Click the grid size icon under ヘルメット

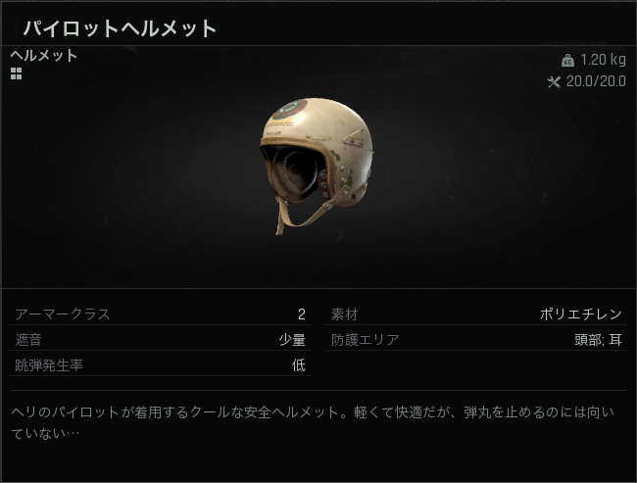pyautogui.click(x=17, y=73)
